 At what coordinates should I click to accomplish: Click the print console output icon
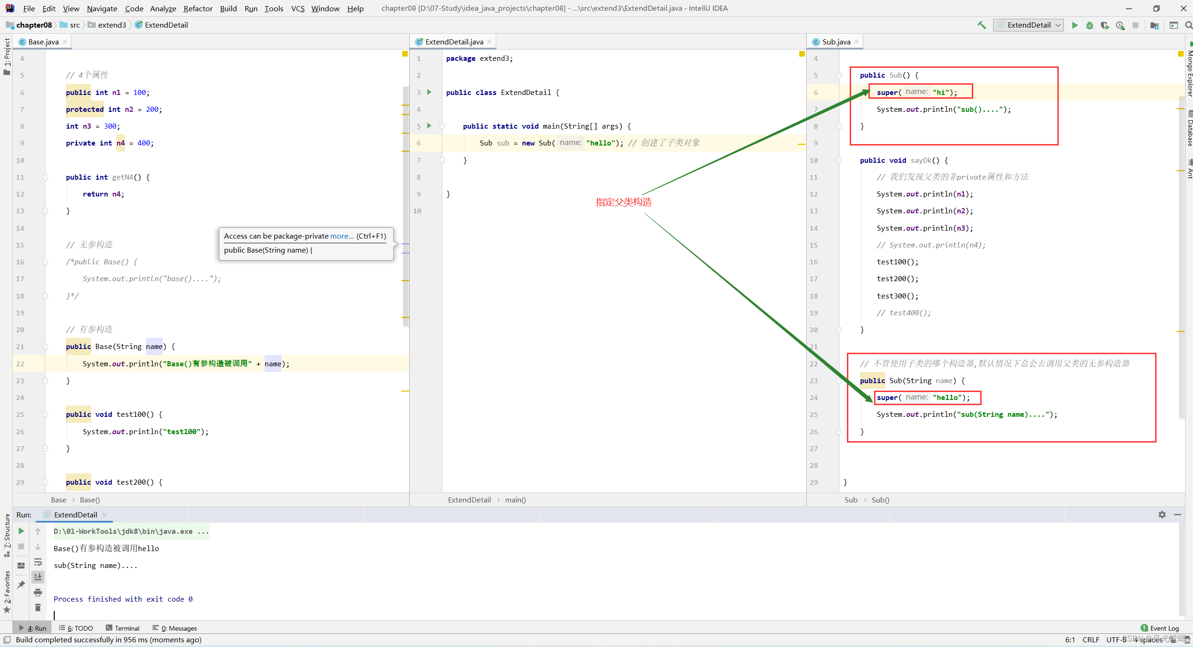click(x=38, y=592)
